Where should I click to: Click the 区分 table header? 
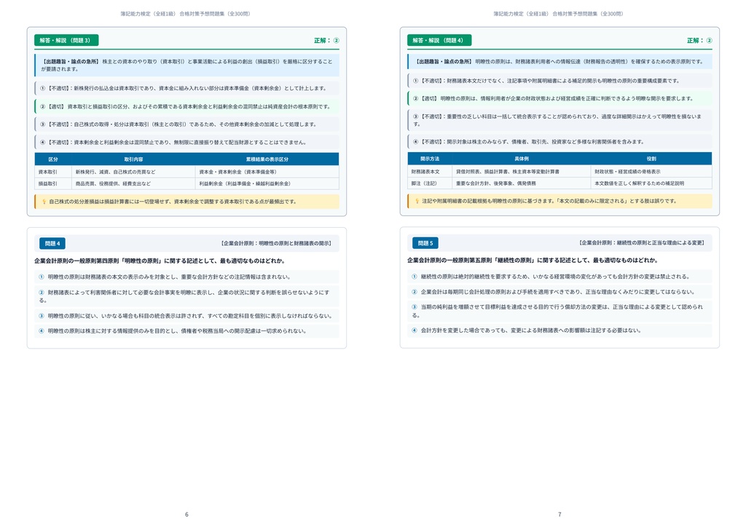[52, 159]
